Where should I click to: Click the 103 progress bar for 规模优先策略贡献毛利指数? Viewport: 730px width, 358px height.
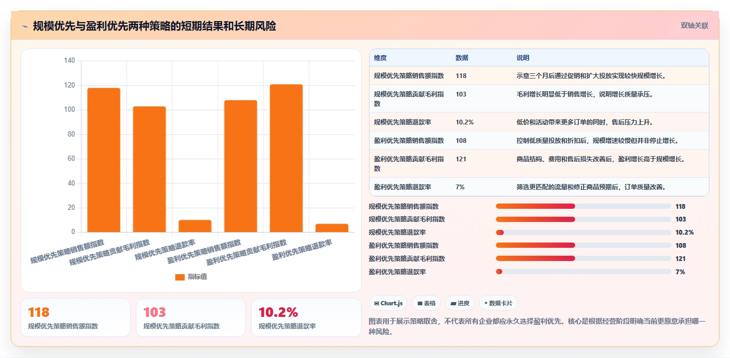(x=584, y=219)
